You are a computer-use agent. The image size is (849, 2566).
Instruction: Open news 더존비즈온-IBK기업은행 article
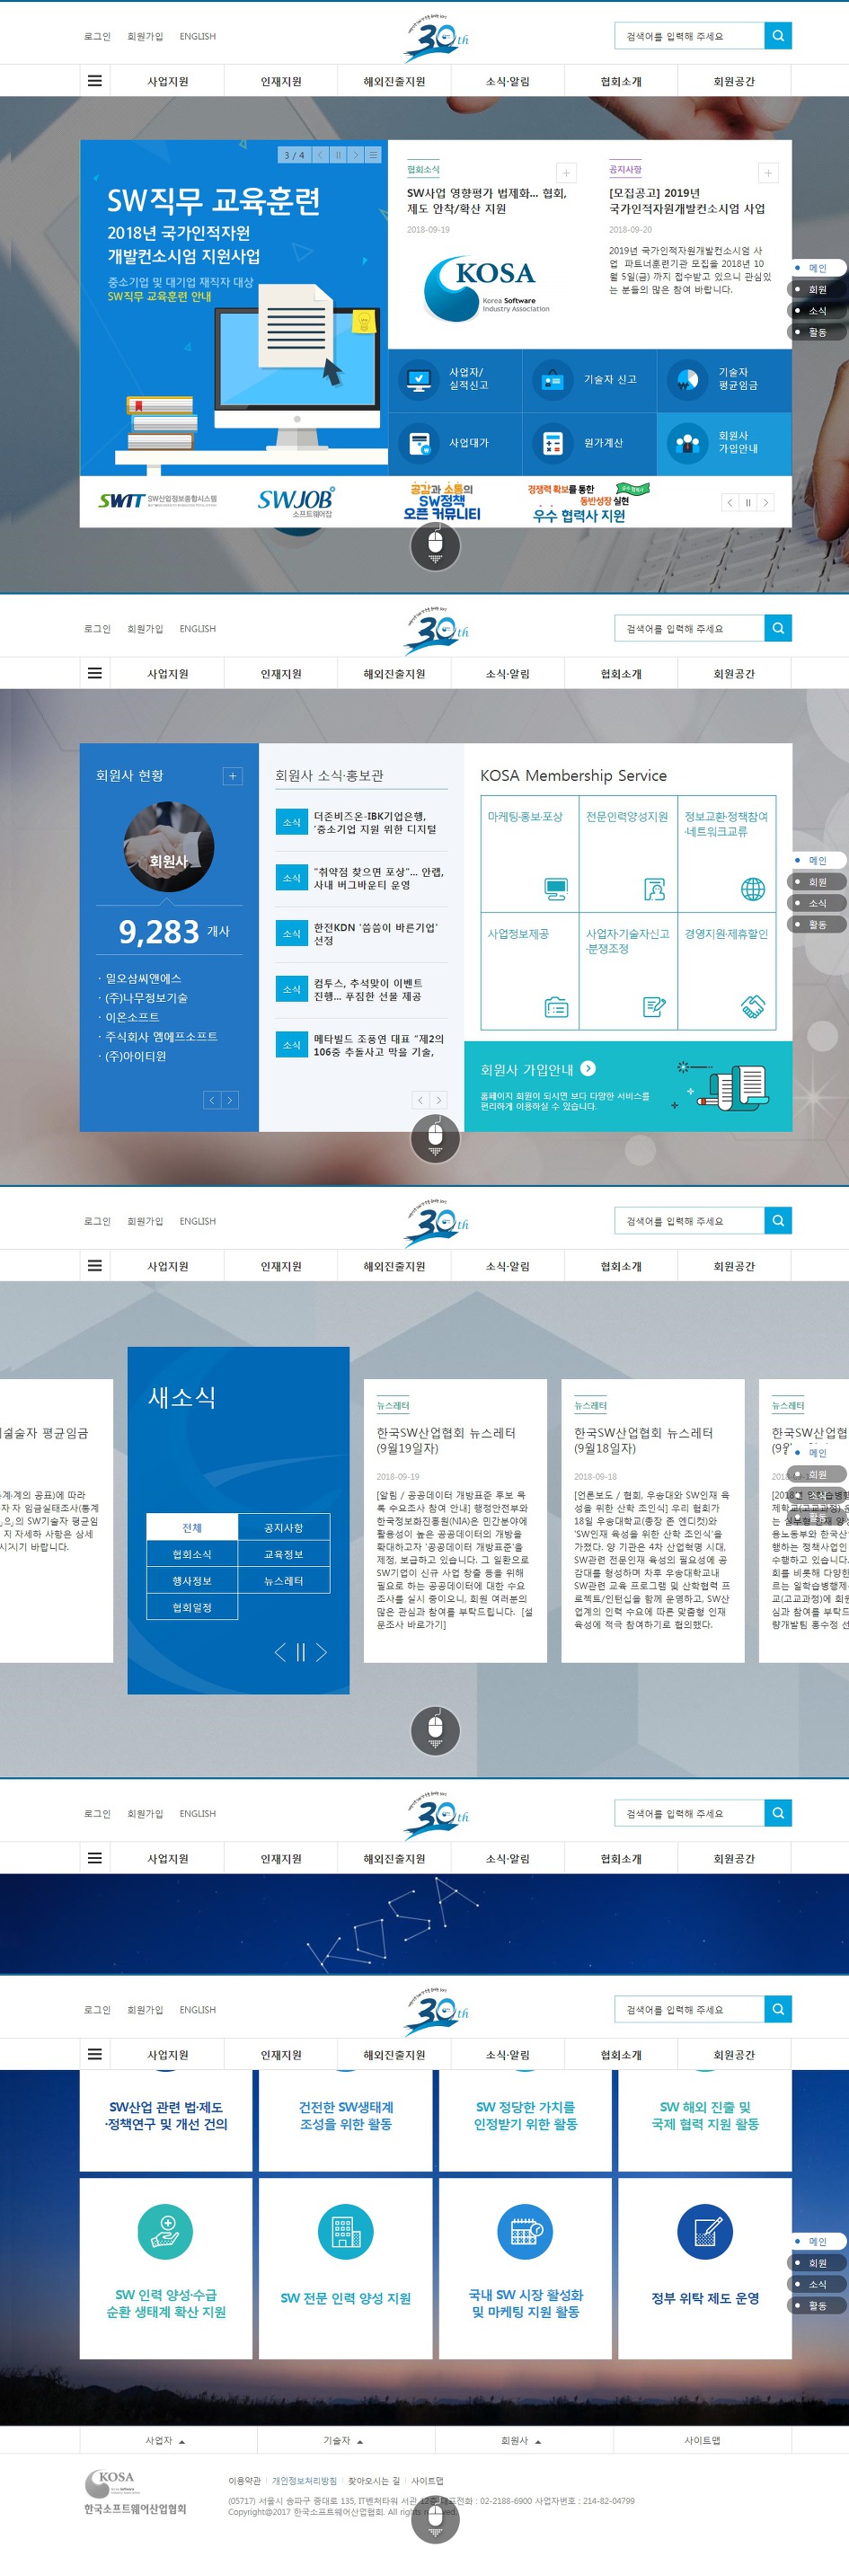pos(375,822)
